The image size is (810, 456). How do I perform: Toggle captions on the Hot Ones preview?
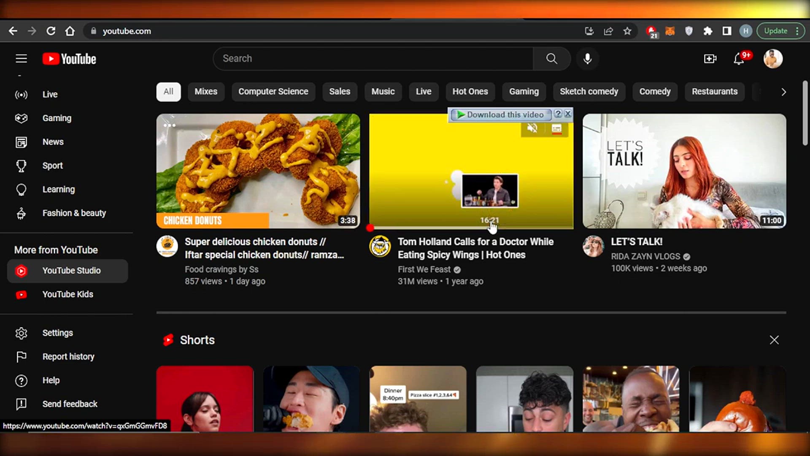click(x=556, y=129)
